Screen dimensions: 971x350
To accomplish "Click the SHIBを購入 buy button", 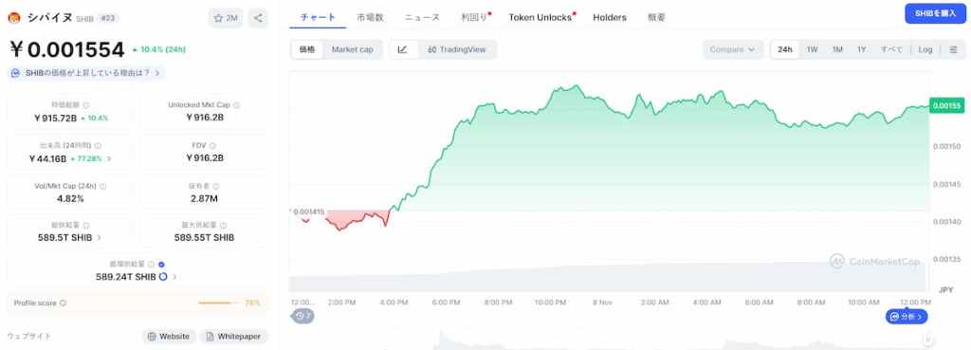I will pos(935,13).
